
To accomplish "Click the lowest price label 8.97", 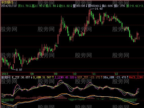I will click(x=19, y=70).
